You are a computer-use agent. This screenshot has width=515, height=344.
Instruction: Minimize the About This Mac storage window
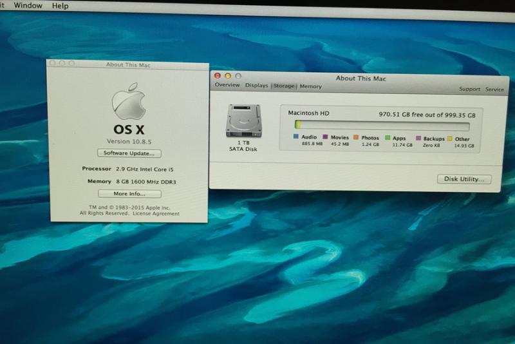coord(228,76)
